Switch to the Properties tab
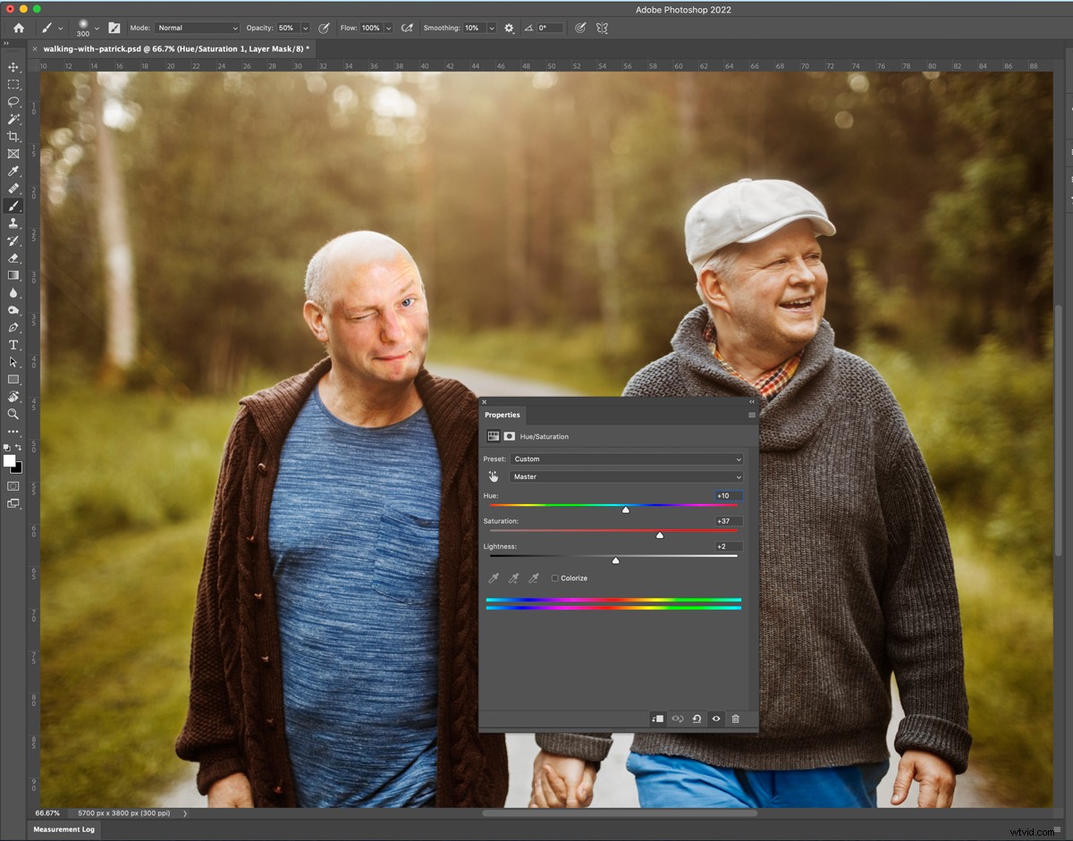 coord(502,415)
